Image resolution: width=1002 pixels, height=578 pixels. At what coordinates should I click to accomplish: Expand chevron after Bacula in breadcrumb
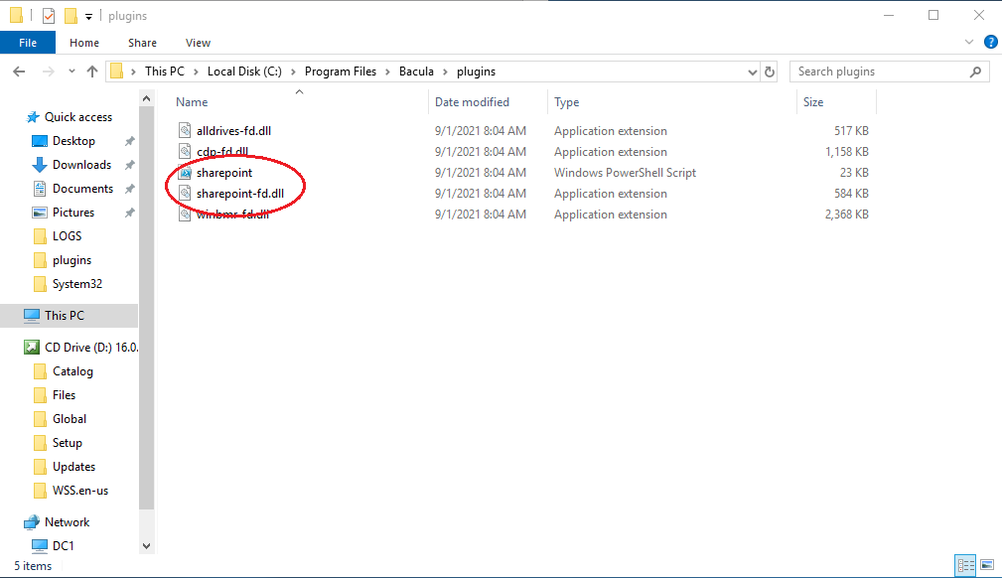coord(446,72)
